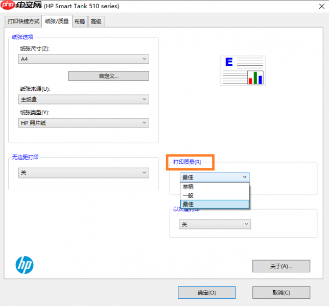Expand the 纸张类型 HP 照片纸 dropdown
The height and width of the screenshot is (306, 329).
pyautogui.click(x=83, y=123)
